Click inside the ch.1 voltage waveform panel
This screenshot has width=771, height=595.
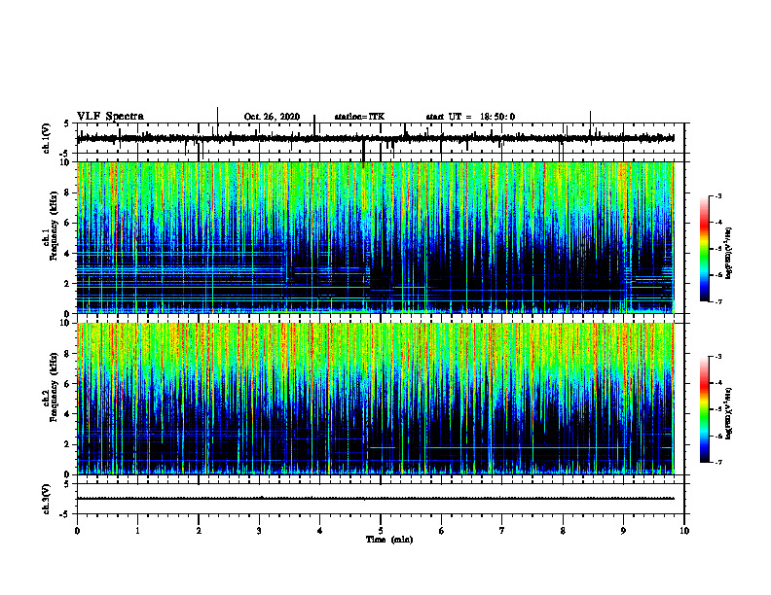click(381, 138)
